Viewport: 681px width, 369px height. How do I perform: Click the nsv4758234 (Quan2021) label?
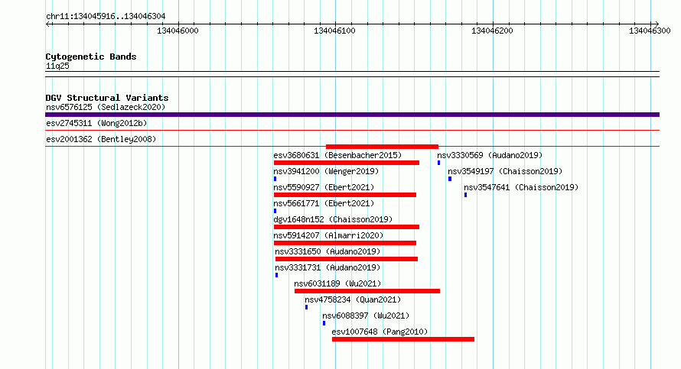(353, 299)
